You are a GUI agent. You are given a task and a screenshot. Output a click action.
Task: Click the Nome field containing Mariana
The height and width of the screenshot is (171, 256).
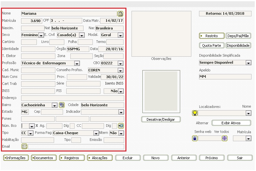[69, 13]
